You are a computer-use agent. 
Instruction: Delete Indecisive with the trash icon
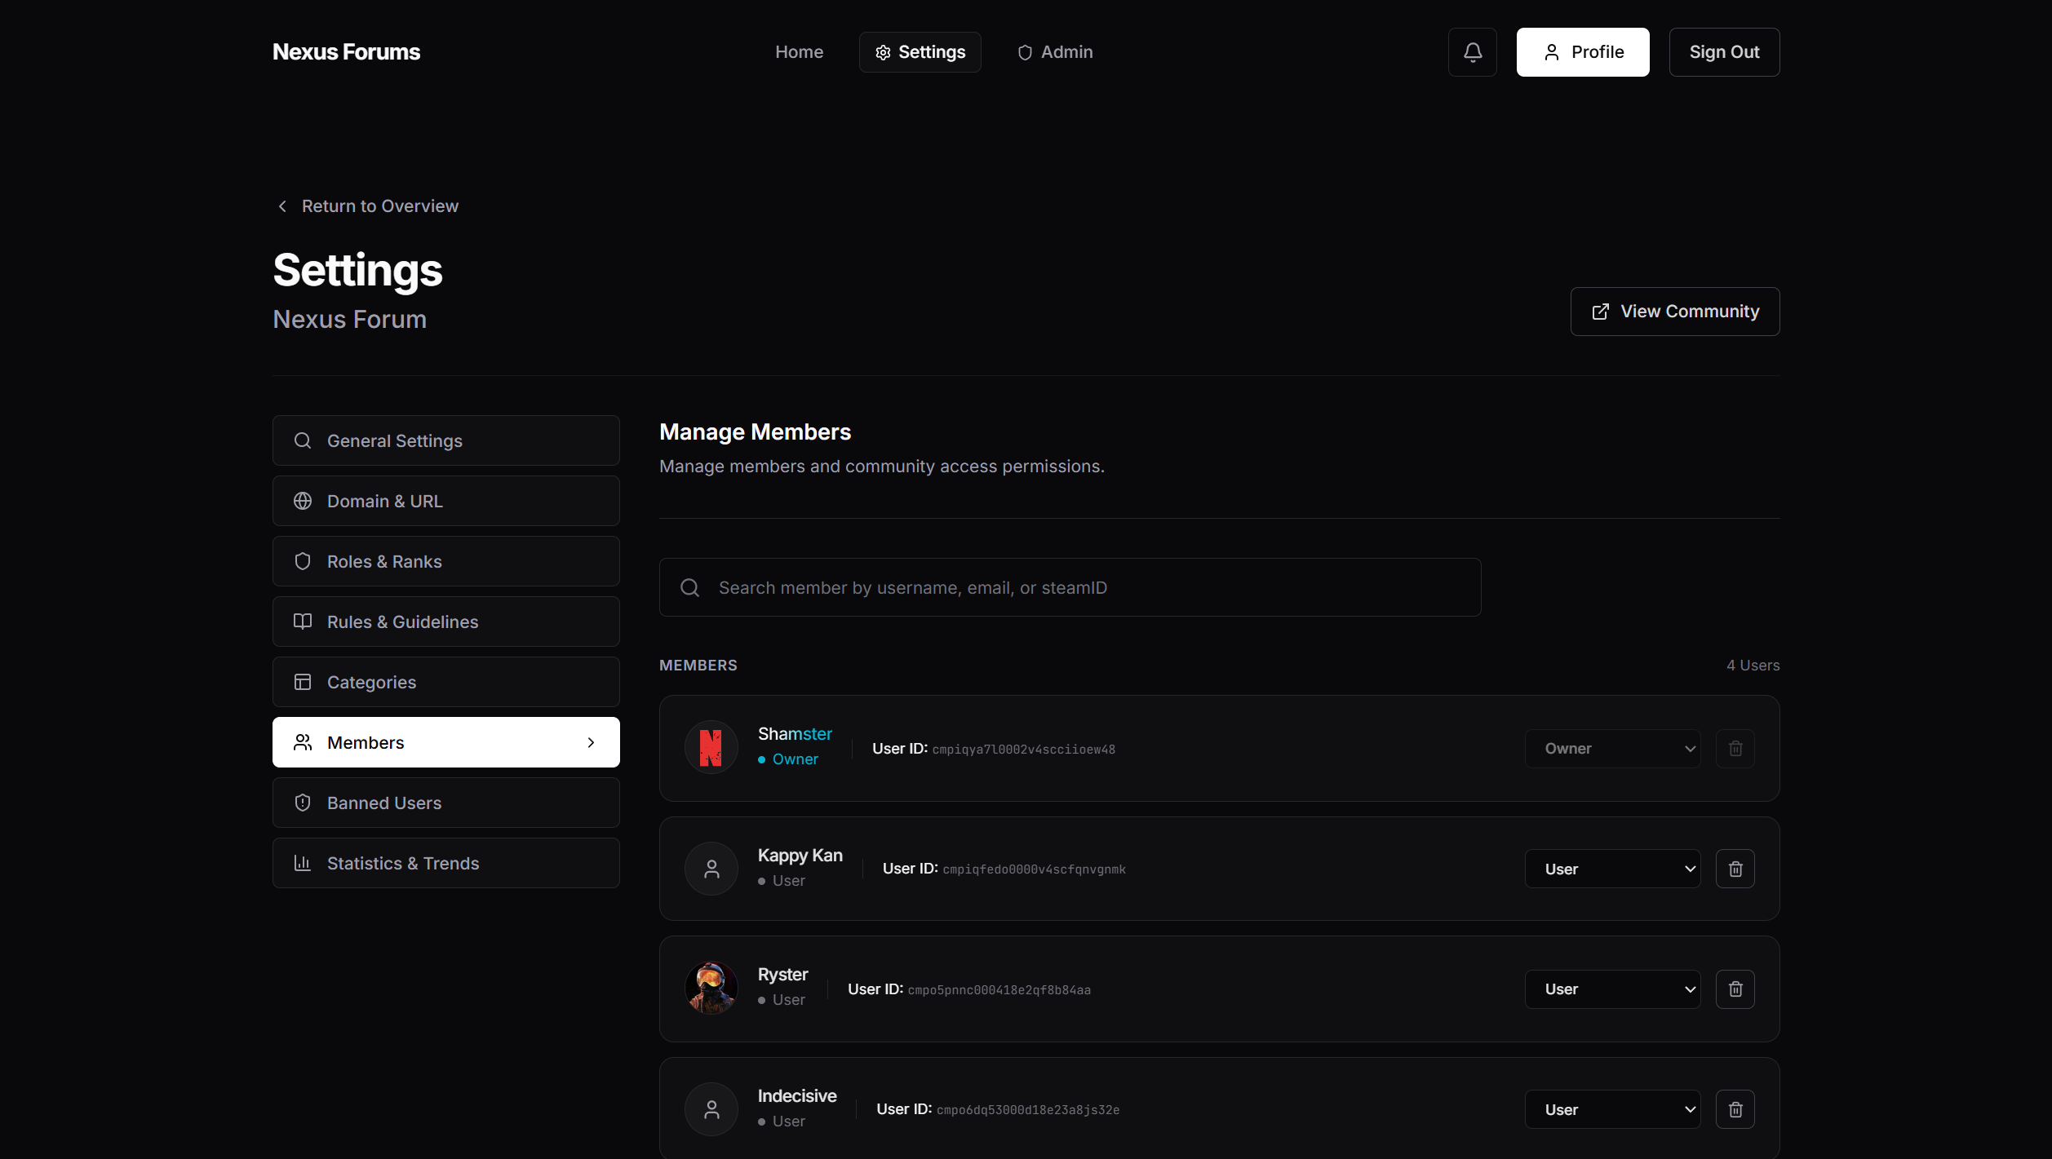point(1735,1109)
